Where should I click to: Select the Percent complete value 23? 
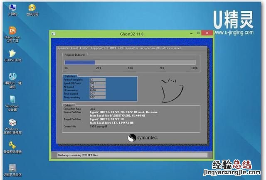tap(98, 79)
